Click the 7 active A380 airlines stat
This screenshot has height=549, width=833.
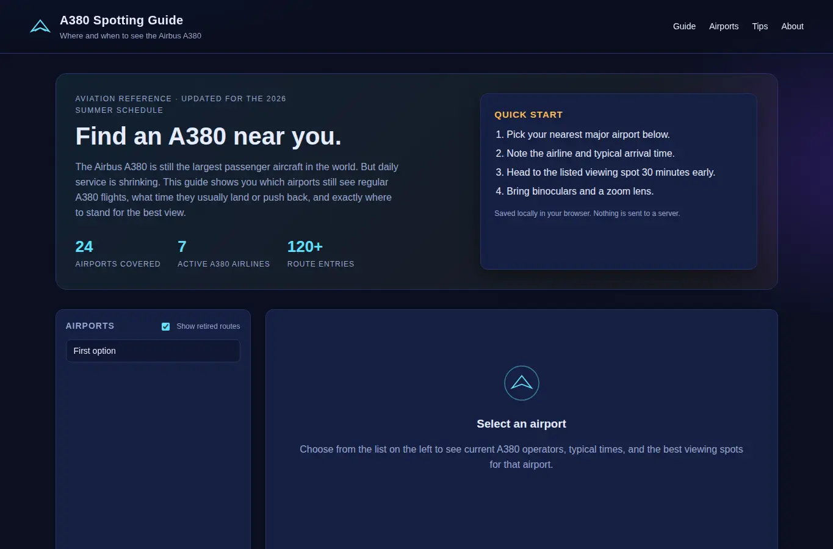click(223, 254)
